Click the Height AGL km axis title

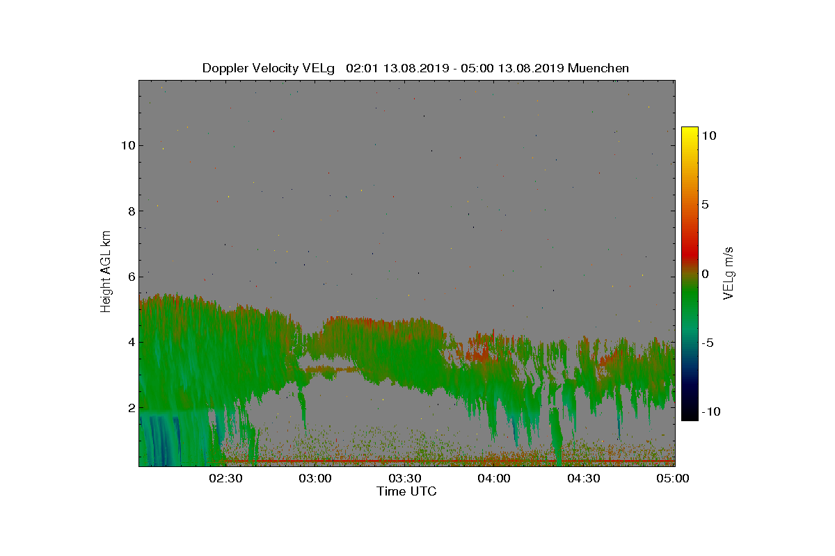106,271
